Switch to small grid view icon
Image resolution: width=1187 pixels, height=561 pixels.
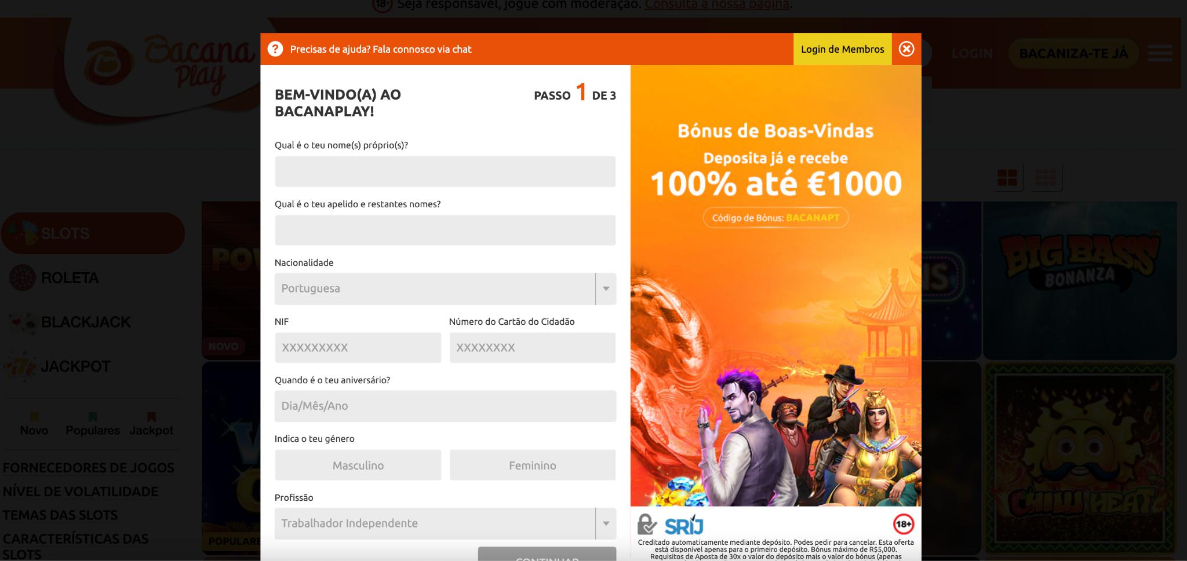point(1046,178)
